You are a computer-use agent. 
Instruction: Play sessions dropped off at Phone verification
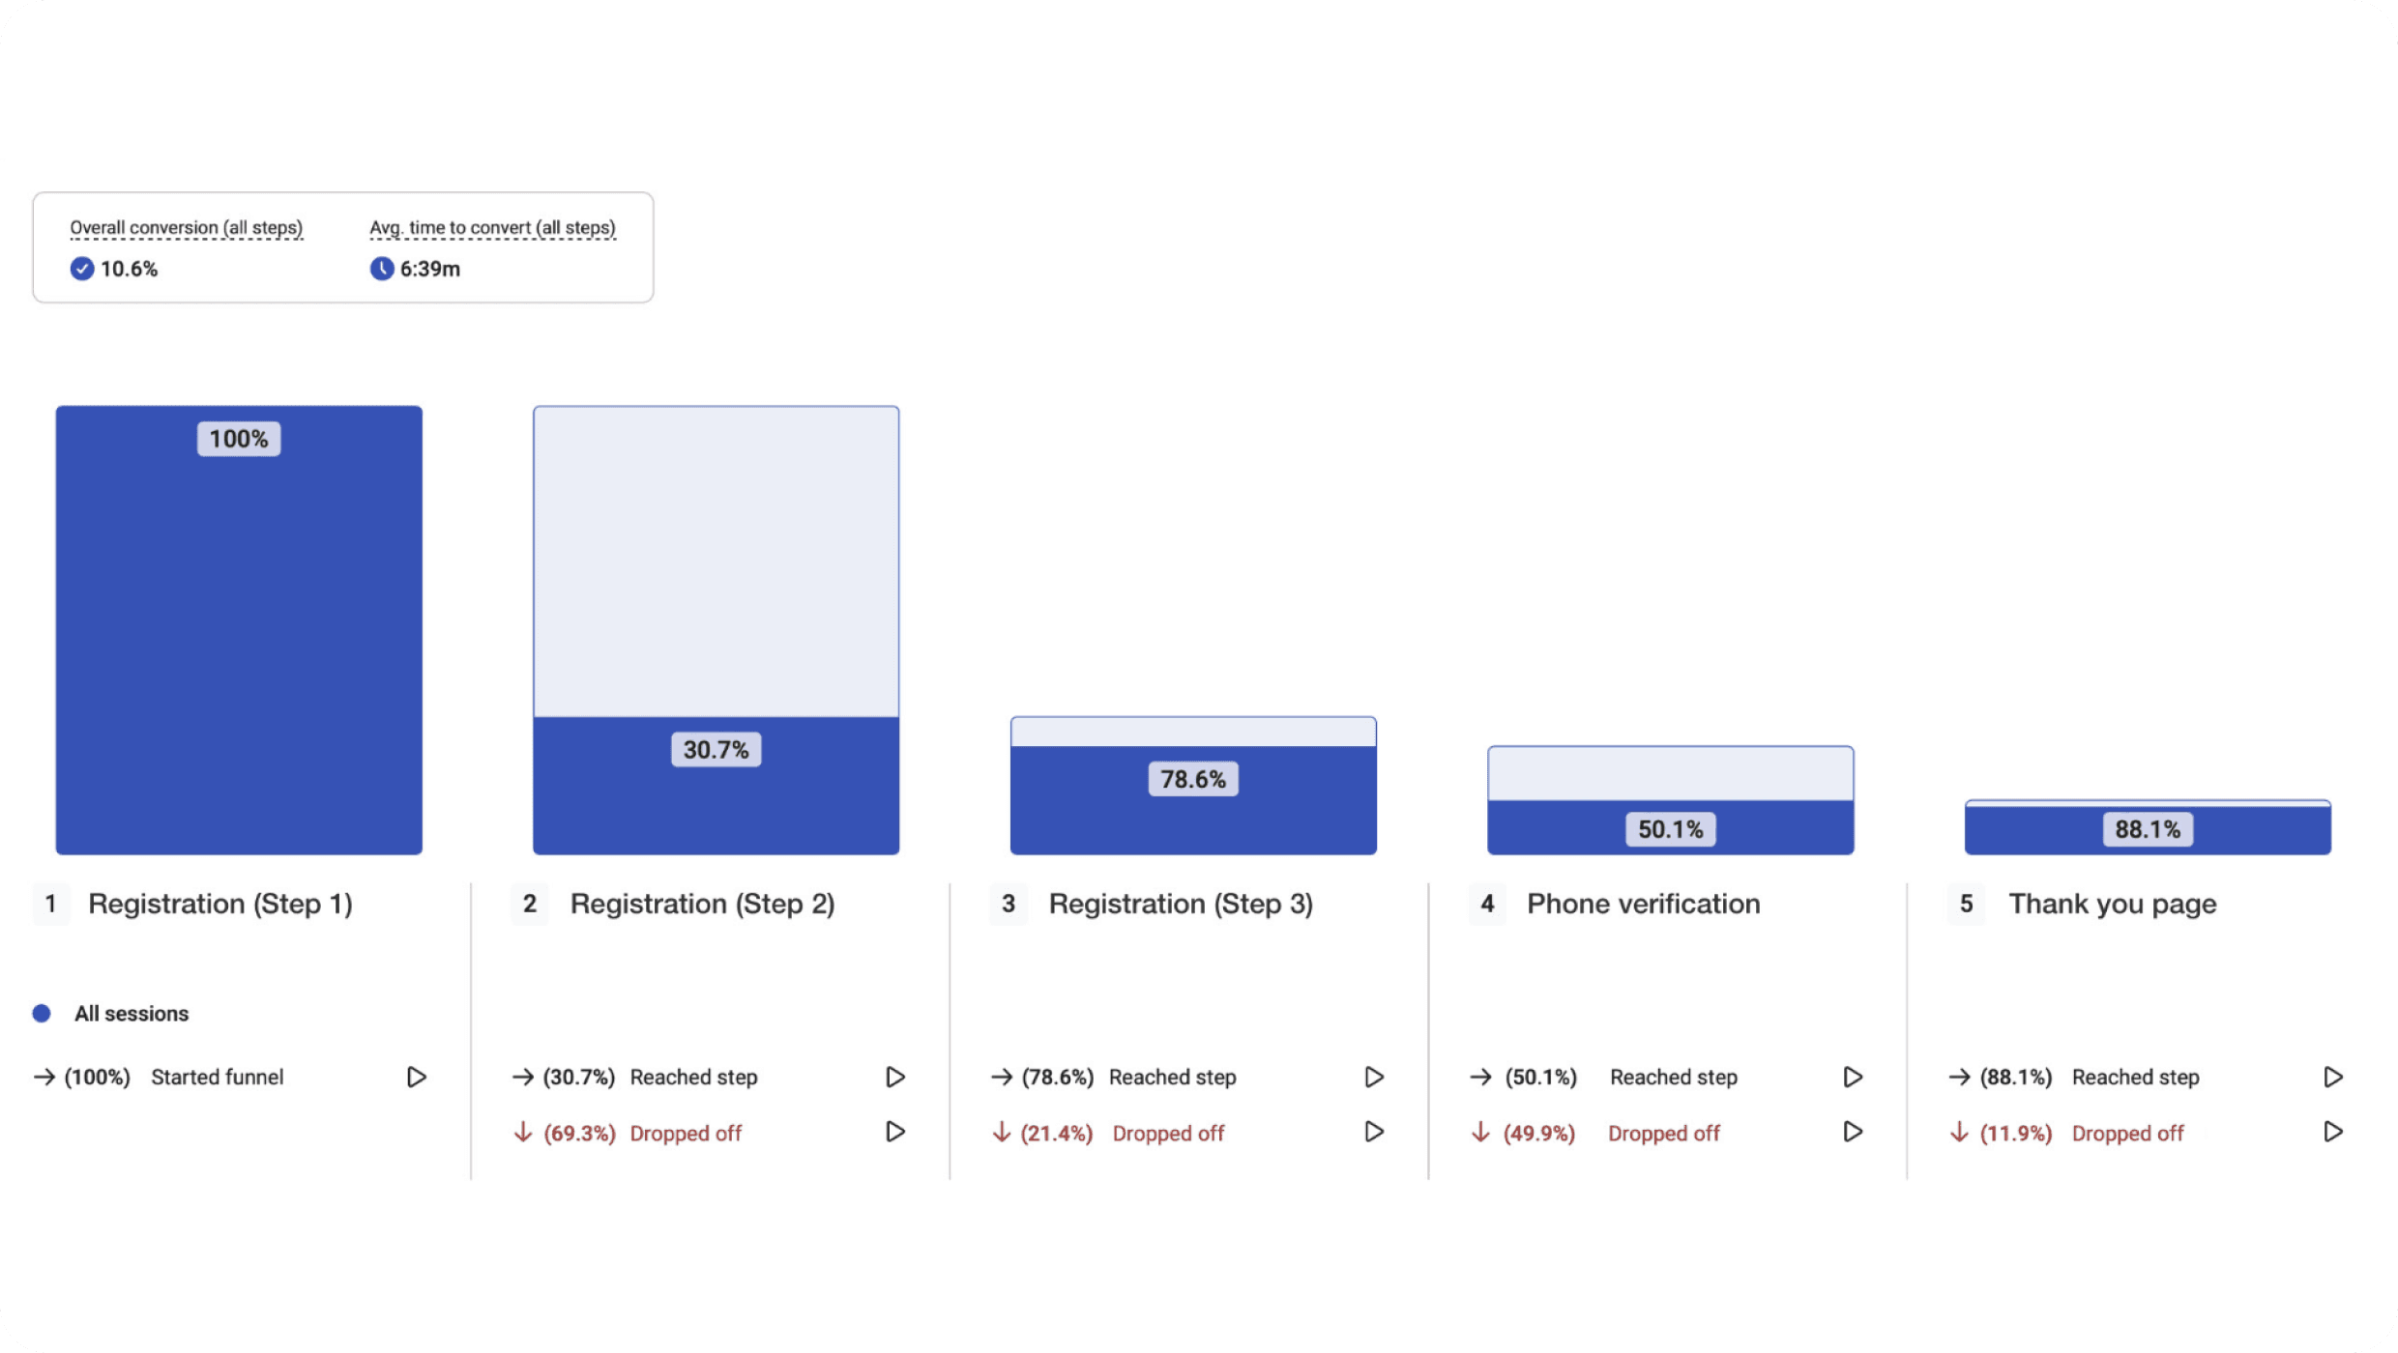coord(1853,1132)
